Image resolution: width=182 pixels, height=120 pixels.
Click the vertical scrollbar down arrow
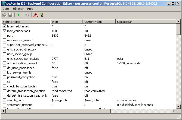pyautogui.click(x=178, y=106)
